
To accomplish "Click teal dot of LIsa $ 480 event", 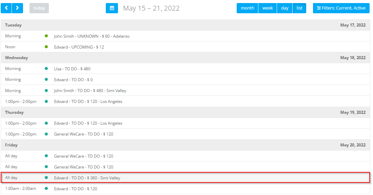I will point(46,69).
